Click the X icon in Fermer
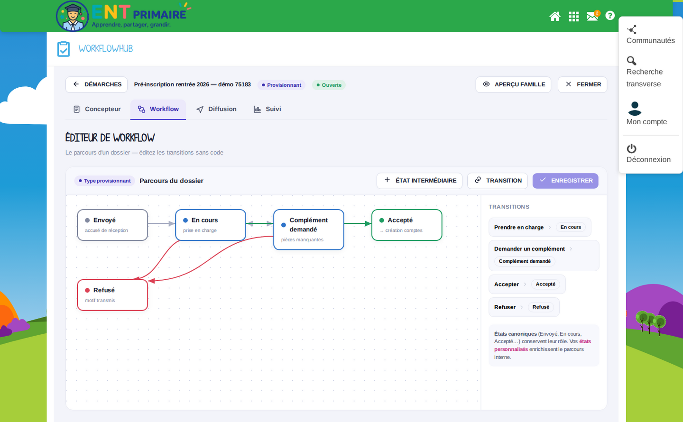Screen dimensions: 683x422 (568, 84)
